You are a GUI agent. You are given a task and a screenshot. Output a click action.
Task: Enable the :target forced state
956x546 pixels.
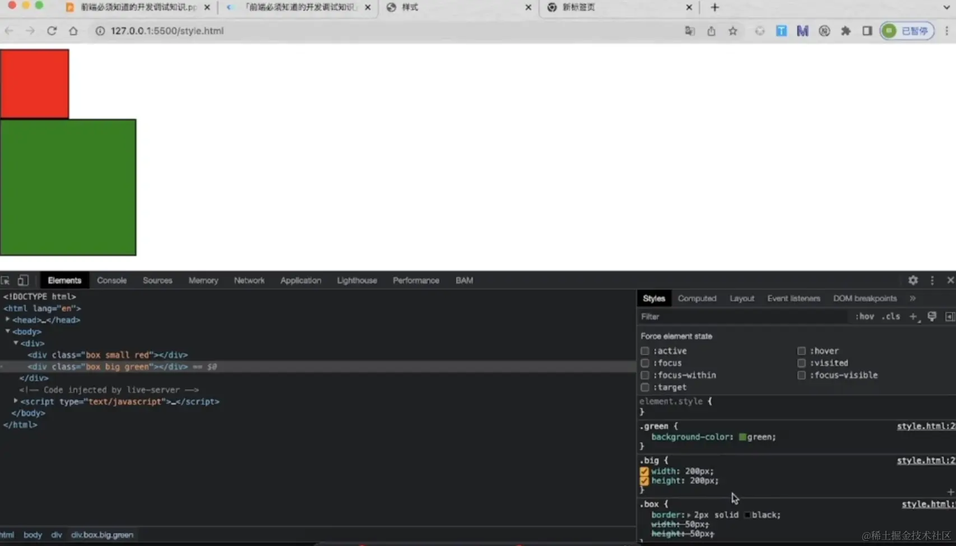coord(645,388)
